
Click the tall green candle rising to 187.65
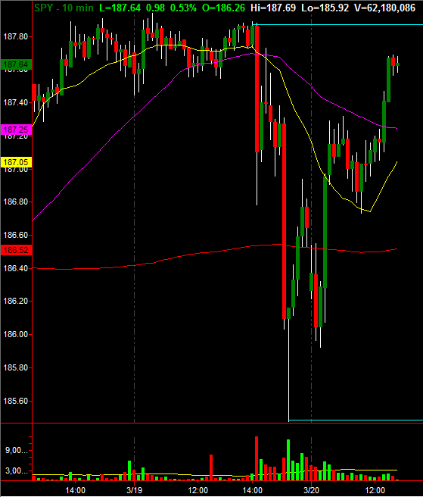388,80
